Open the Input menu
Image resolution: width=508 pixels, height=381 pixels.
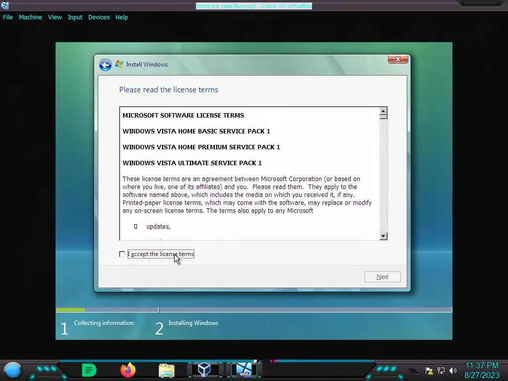75,17
